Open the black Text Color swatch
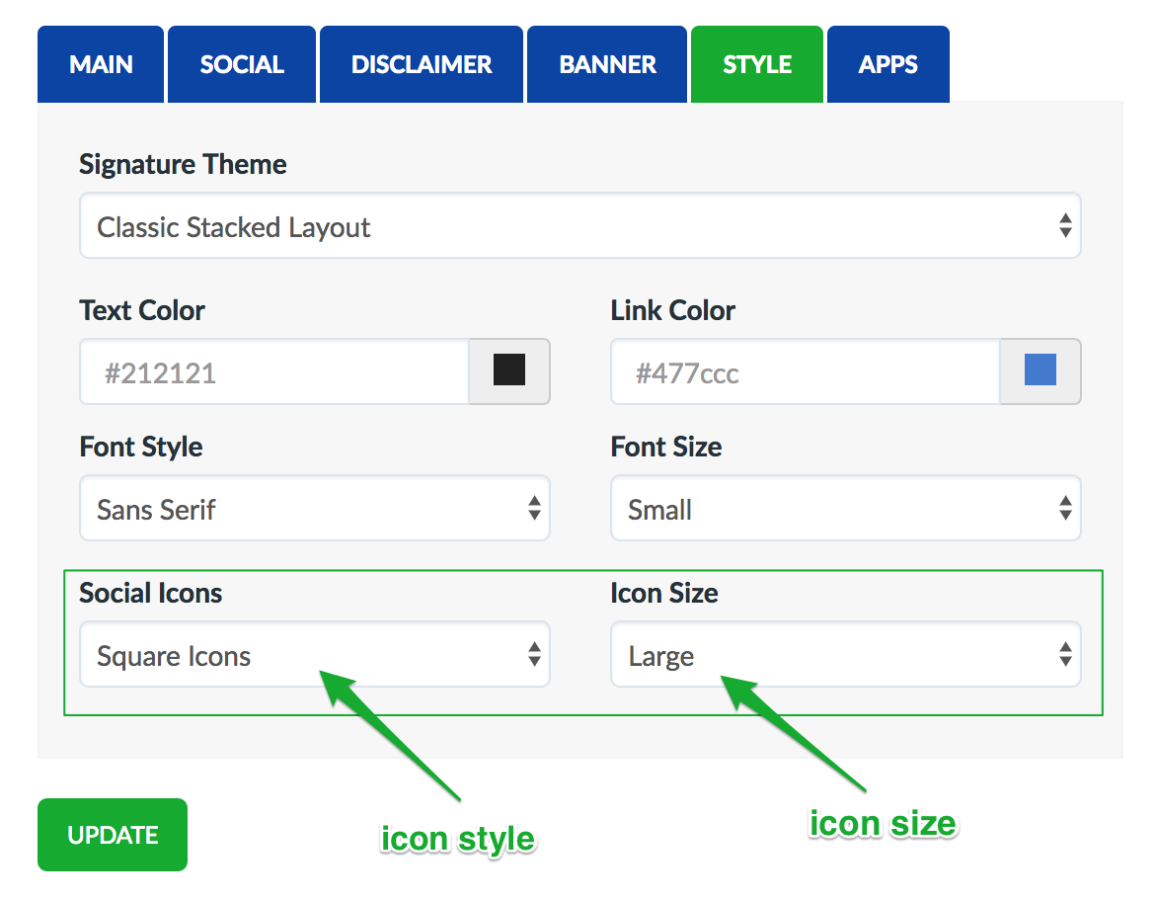Screen dimensions: 1157x901 click(x=509, y=371)
